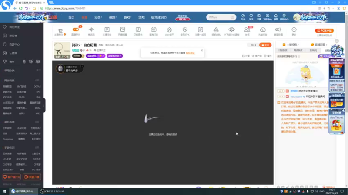The image size is (348, 195).
Task: Click the purple badge under streamer name
Action: point(95,56)
